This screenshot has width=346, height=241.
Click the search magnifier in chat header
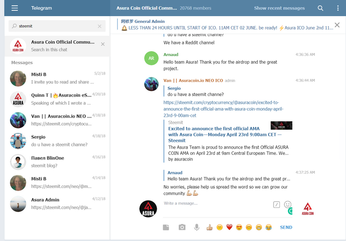click(x=320, y=8)
